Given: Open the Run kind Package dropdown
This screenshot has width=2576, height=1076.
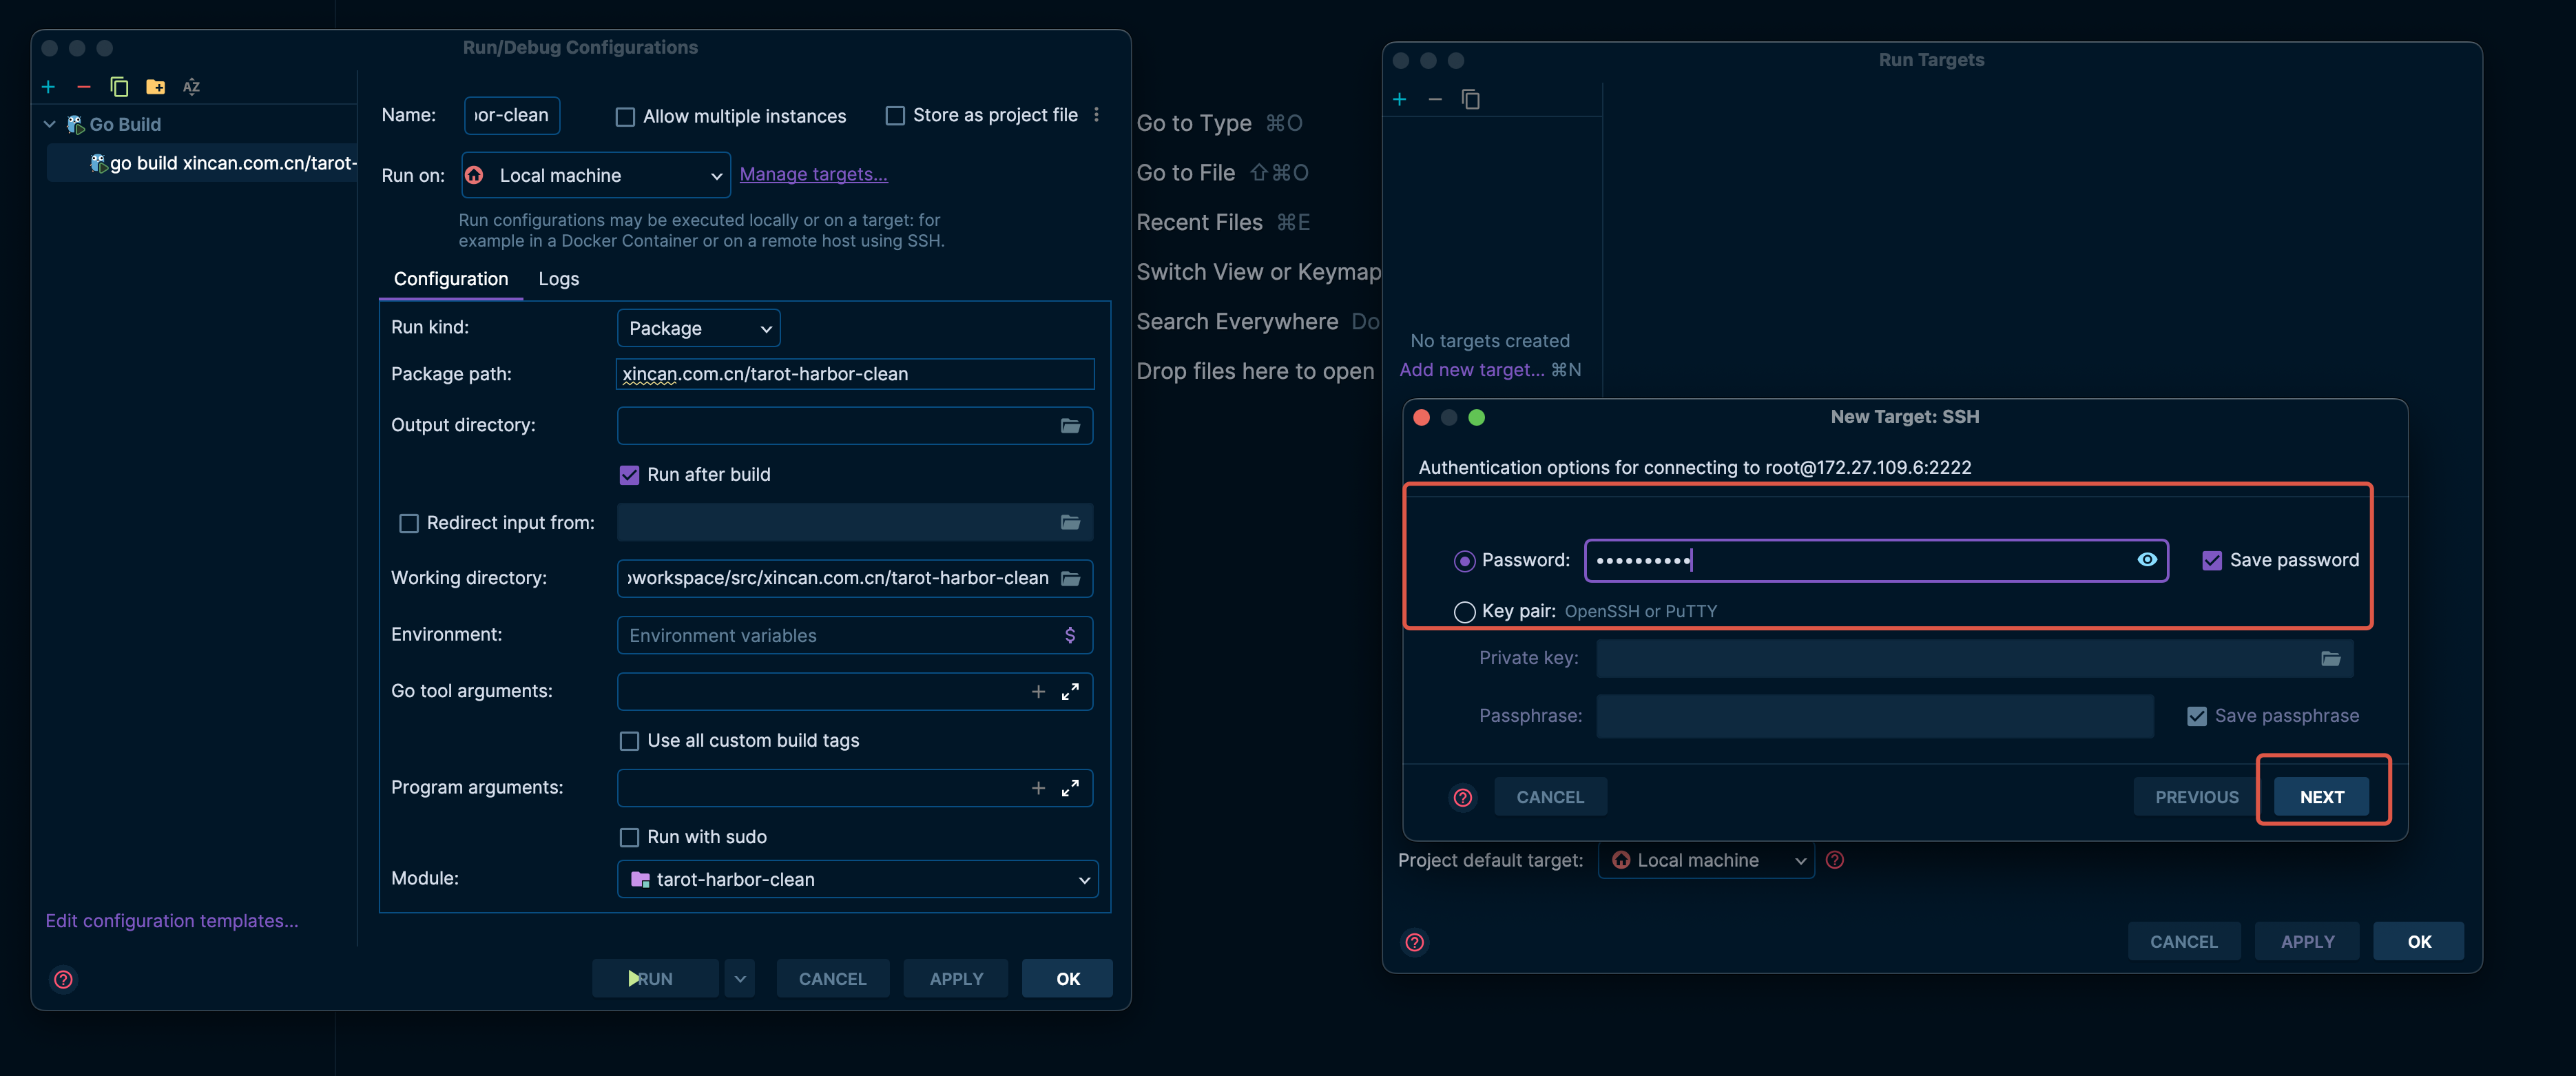Looking at the screenshot, I should click(698, 328).
